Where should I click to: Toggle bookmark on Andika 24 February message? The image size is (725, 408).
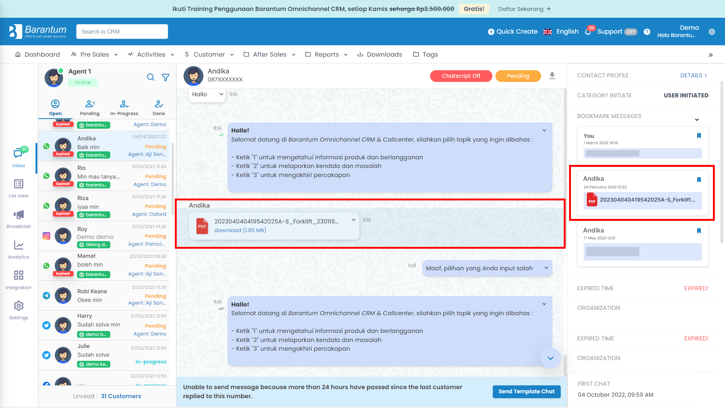point(699,180)
